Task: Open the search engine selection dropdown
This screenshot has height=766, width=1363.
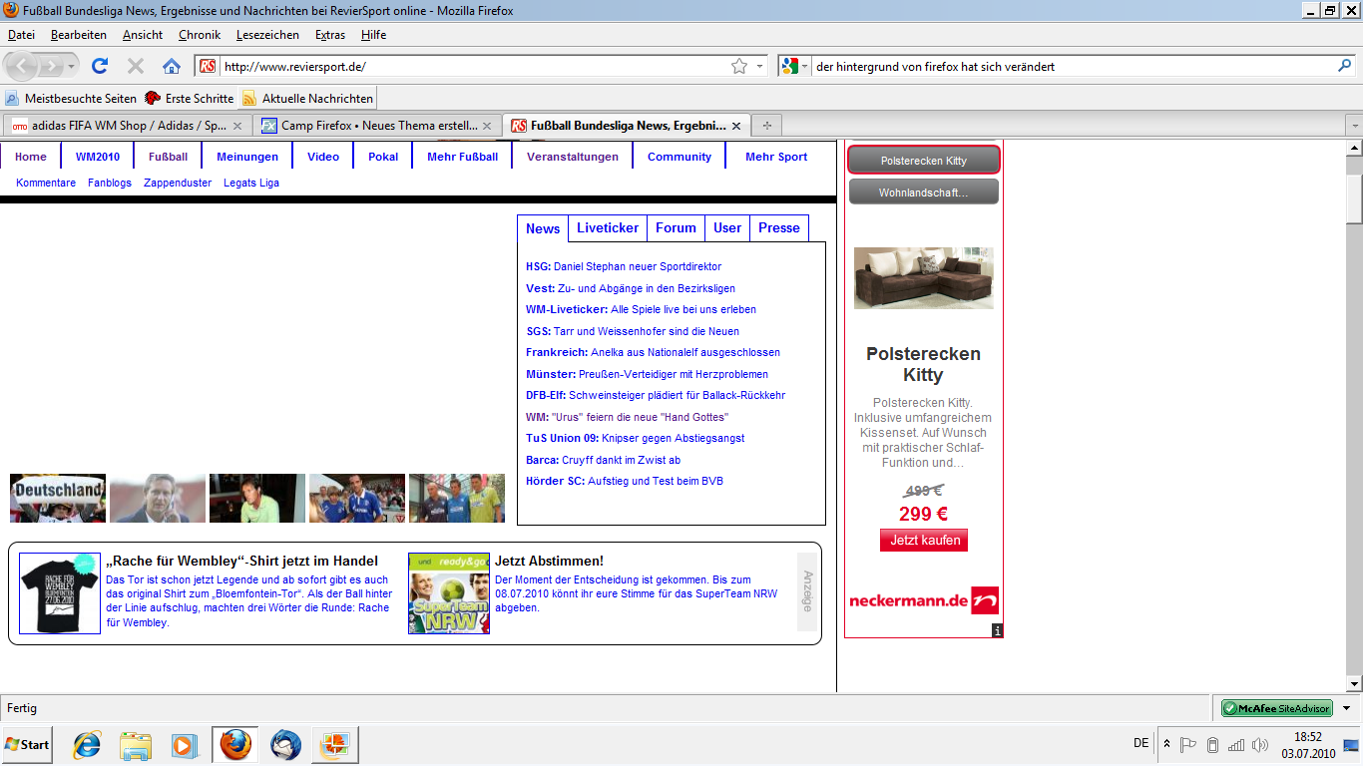Action: (x=804, y=66)
